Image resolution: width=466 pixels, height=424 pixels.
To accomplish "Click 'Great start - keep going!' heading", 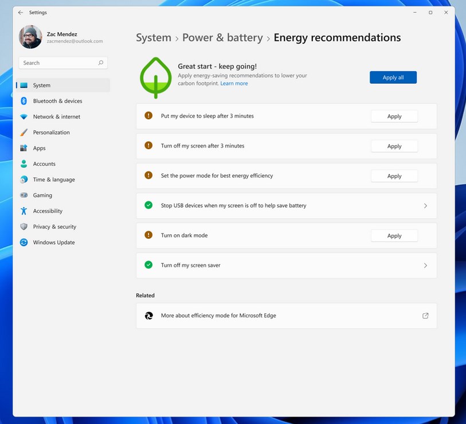I will (x=217, y=67).
